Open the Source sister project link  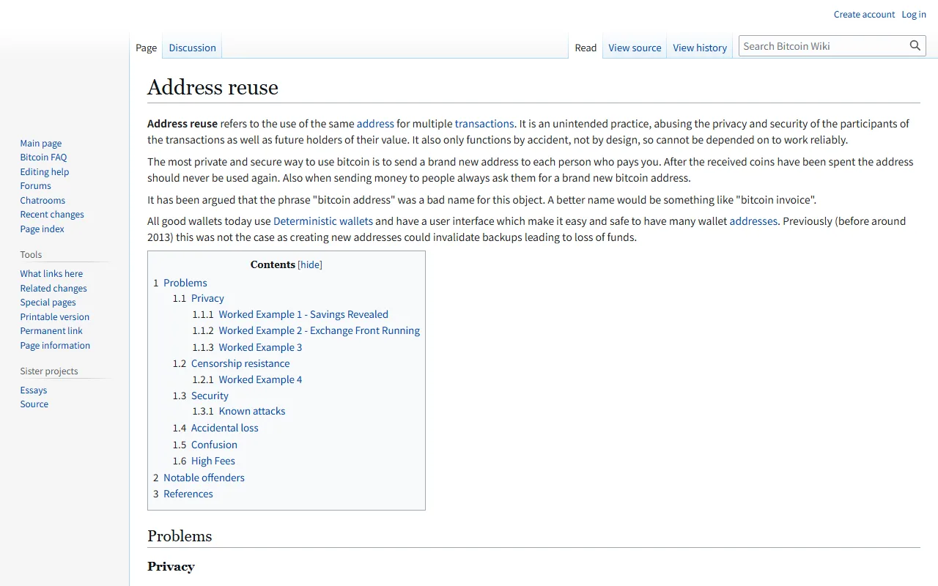[34, 404]
